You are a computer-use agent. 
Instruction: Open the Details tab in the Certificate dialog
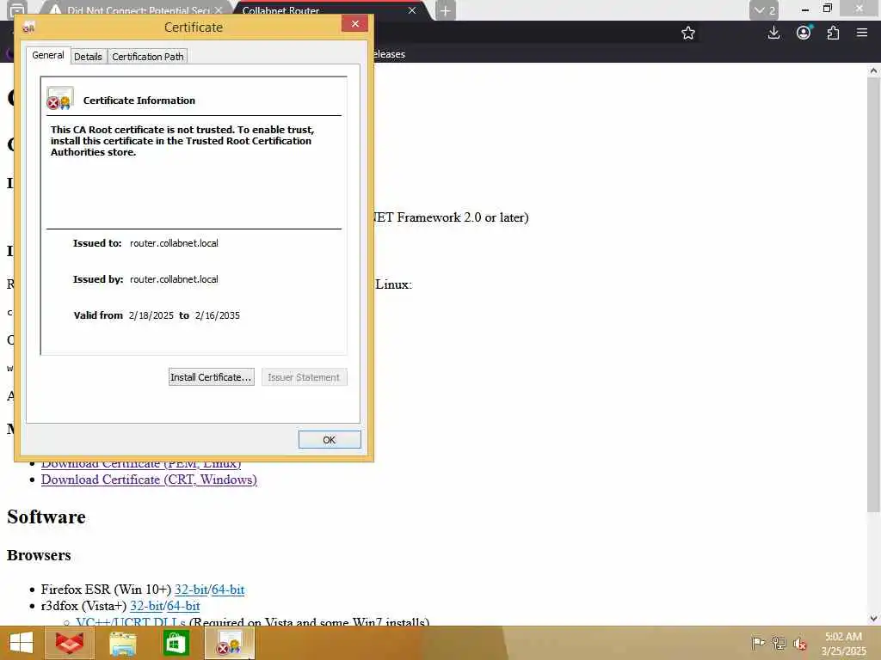pos(89,57)
